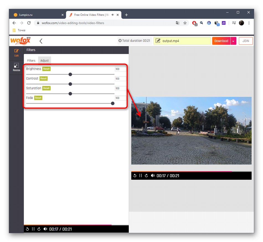The width and height of the screenshot is (263, 242).
Task: Mute audio in the bottom-left player bar
Action: (x=45, y=229)
